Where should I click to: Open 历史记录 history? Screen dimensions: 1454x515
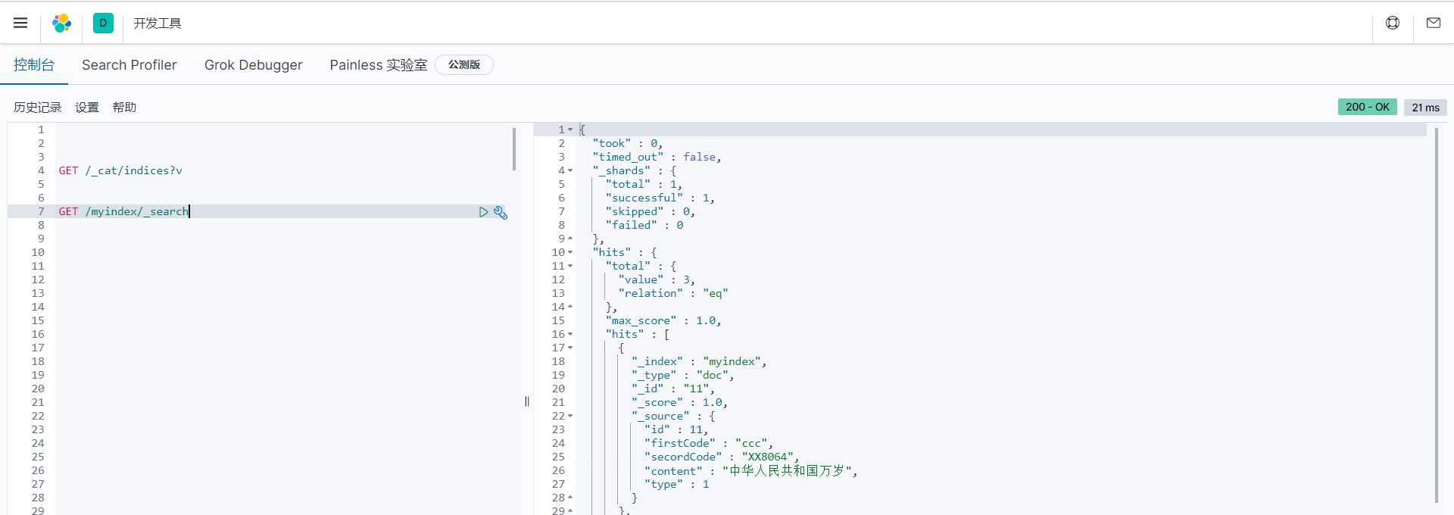point(38,108)
